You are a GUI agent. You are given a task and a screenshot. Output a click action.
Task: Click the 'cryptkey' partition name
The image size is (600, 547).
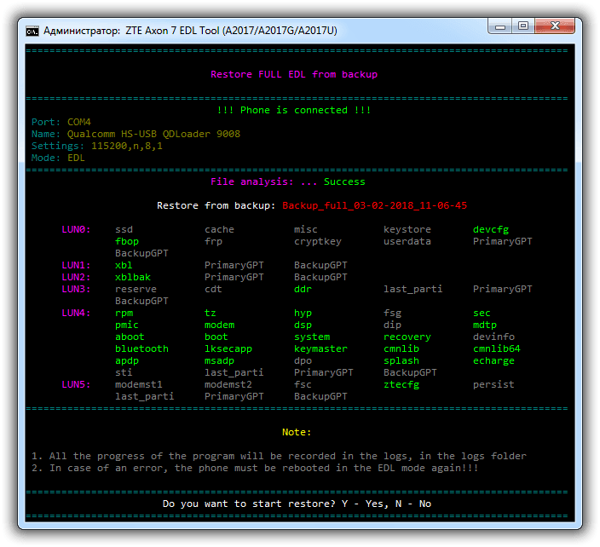tap(318, 242)
